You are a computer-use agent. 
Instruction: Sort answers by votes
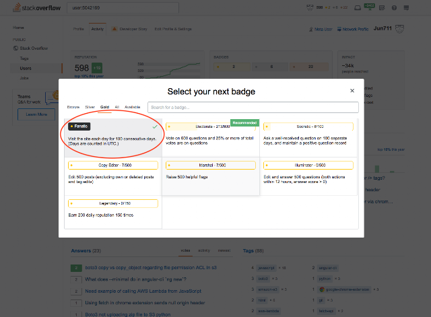pyautogui.click(x=185, y=250)
